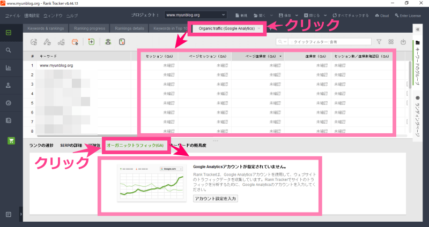Open the 環境設定 menu

pos(32,16)
